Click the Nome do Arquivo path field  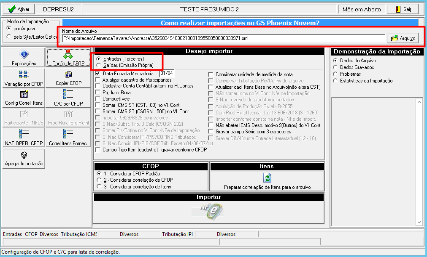[223, 38]
